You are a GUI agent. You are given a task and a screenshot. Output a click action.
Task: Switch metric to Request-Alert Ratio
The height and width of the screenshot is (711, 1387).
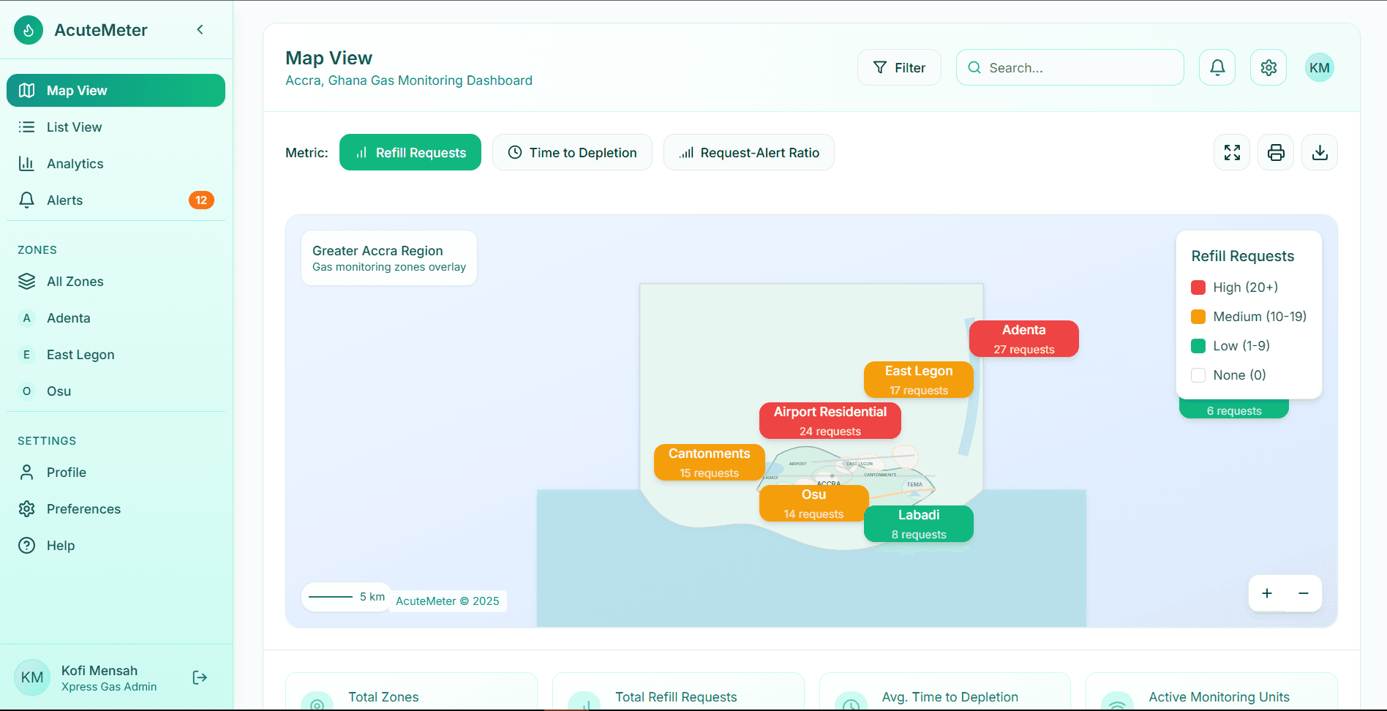point(748,152)
